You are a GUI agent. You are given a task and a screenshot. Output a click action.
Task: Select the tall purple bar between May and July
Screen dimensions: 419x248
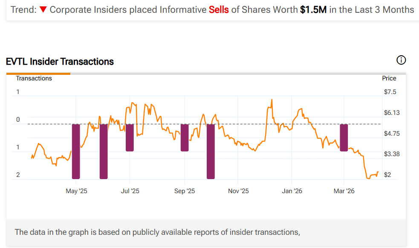tap(103, 151)
